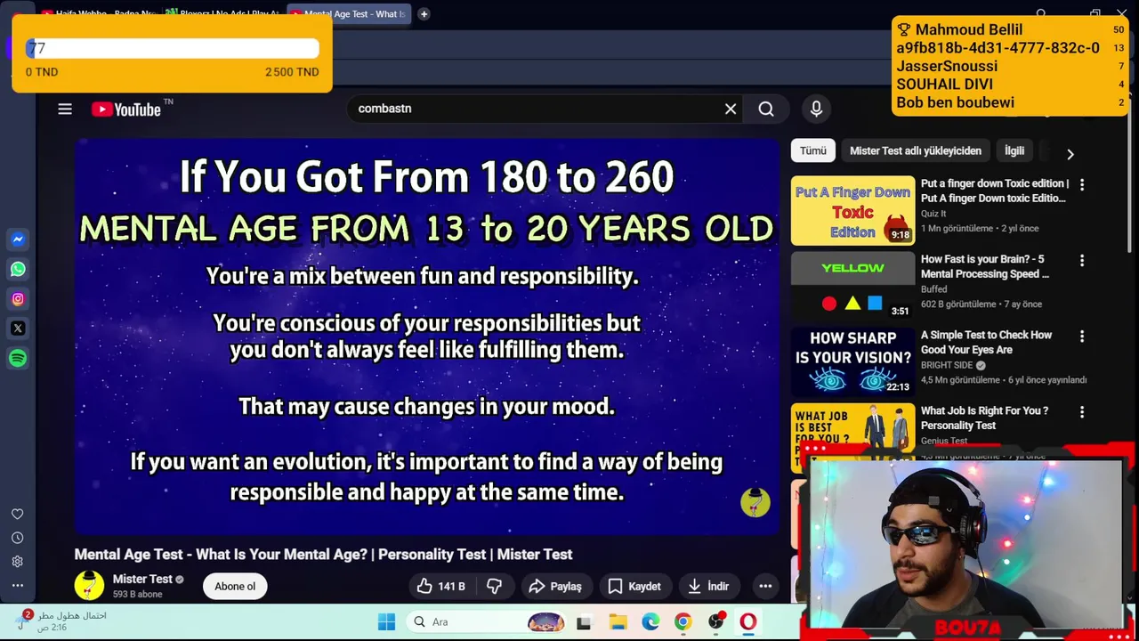The height and width of the screenshot is (641, 1139).
Task: Select the Mental Age Test browser tab
Action: pyautogui.click(x=348, y=13)
